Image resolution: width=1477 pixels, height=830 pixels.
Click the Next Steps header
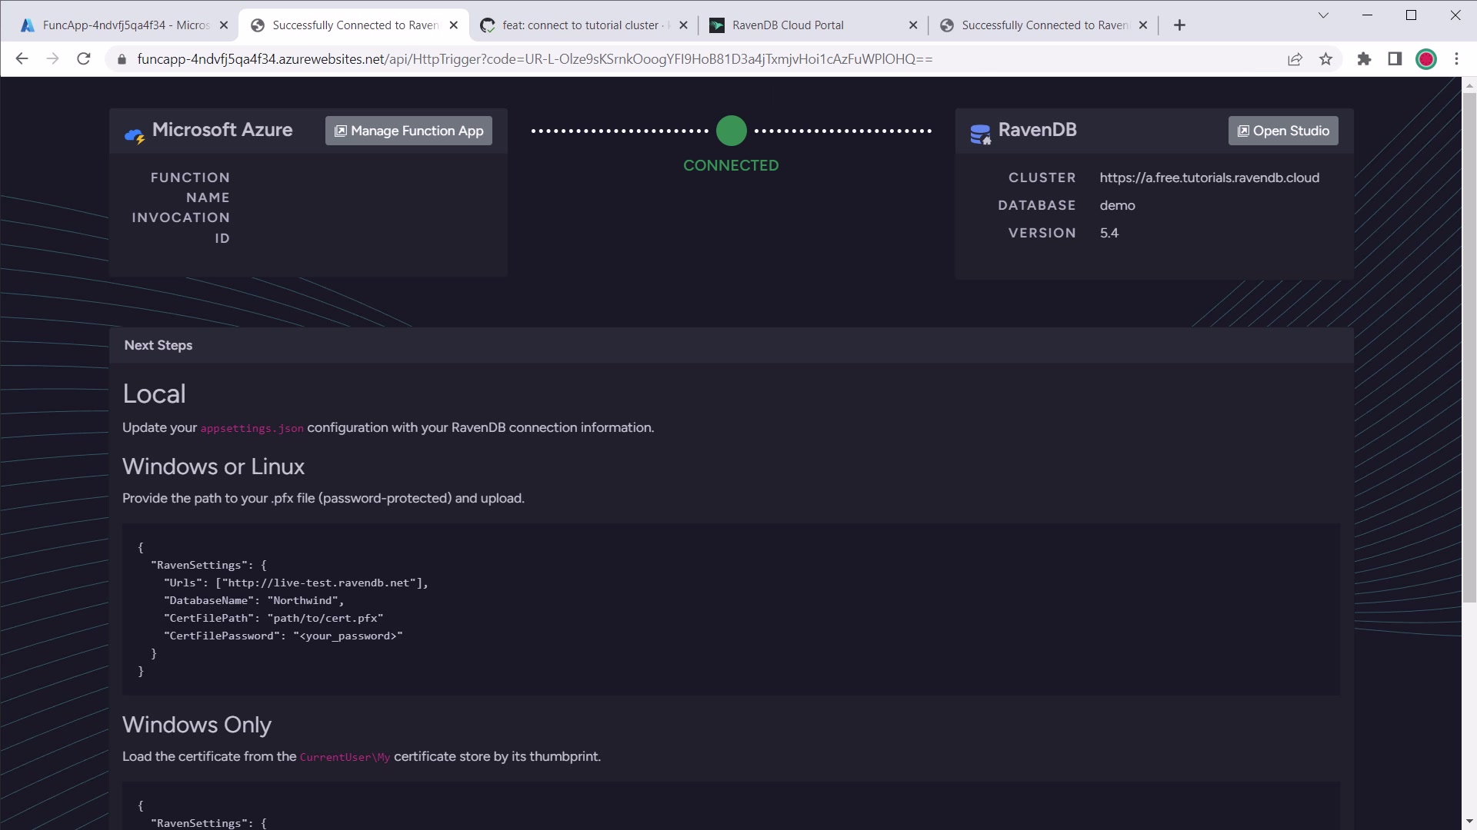tap(158, 345)
